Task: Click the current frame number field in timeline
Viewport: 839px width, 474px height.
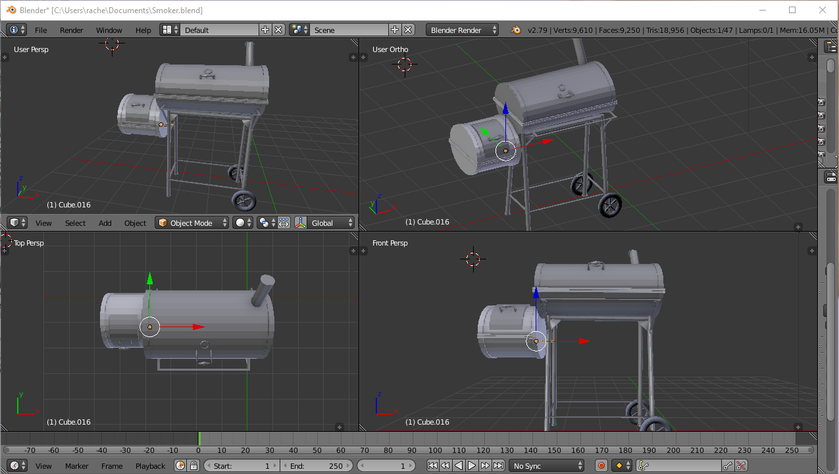Action: pos(386,465)
